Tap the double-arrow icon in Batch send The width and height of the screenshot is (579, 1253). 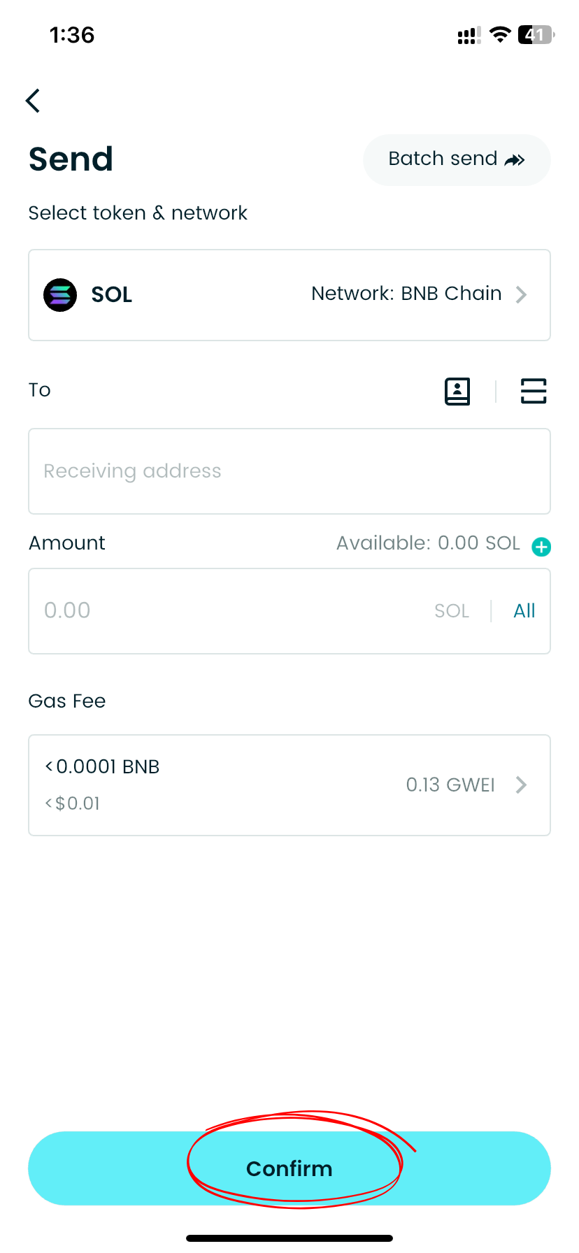coord(515,160)
